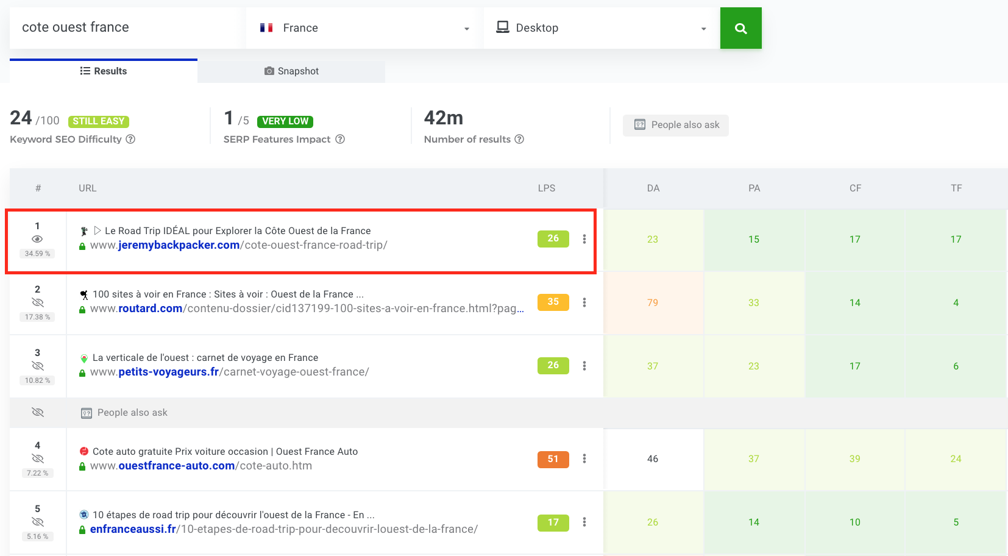Click the Number of results help icon
Screen dimensions: 1008x556
click(519, 139)
